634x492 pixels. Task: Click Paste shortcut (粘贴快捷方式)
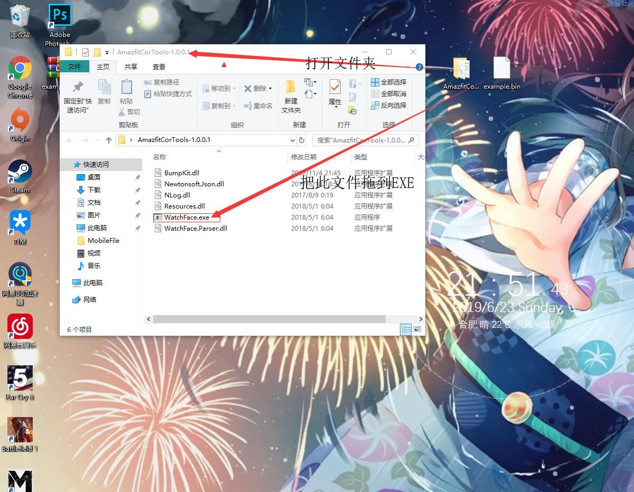point(167,94)
